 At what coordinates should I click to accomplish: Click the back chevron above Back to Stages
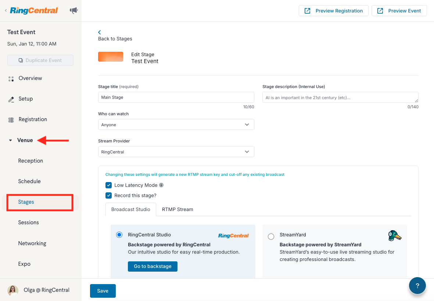[x=100, y=32]
